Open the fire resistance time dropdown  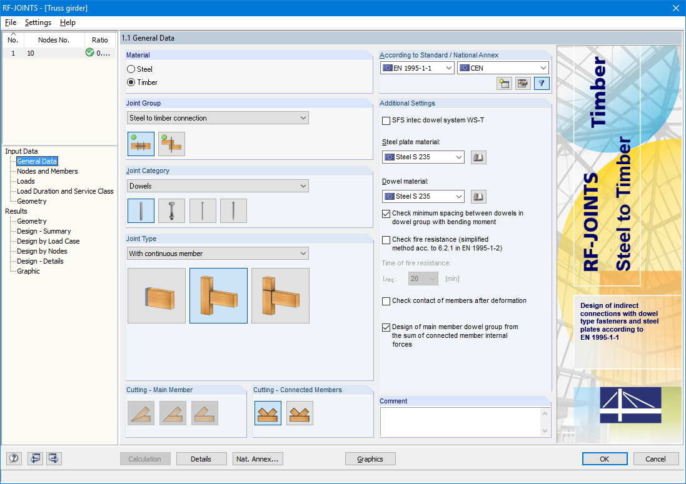(423, 279)
